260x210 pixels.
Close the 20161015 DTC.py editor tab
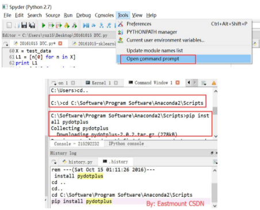(x=60, y=43)
